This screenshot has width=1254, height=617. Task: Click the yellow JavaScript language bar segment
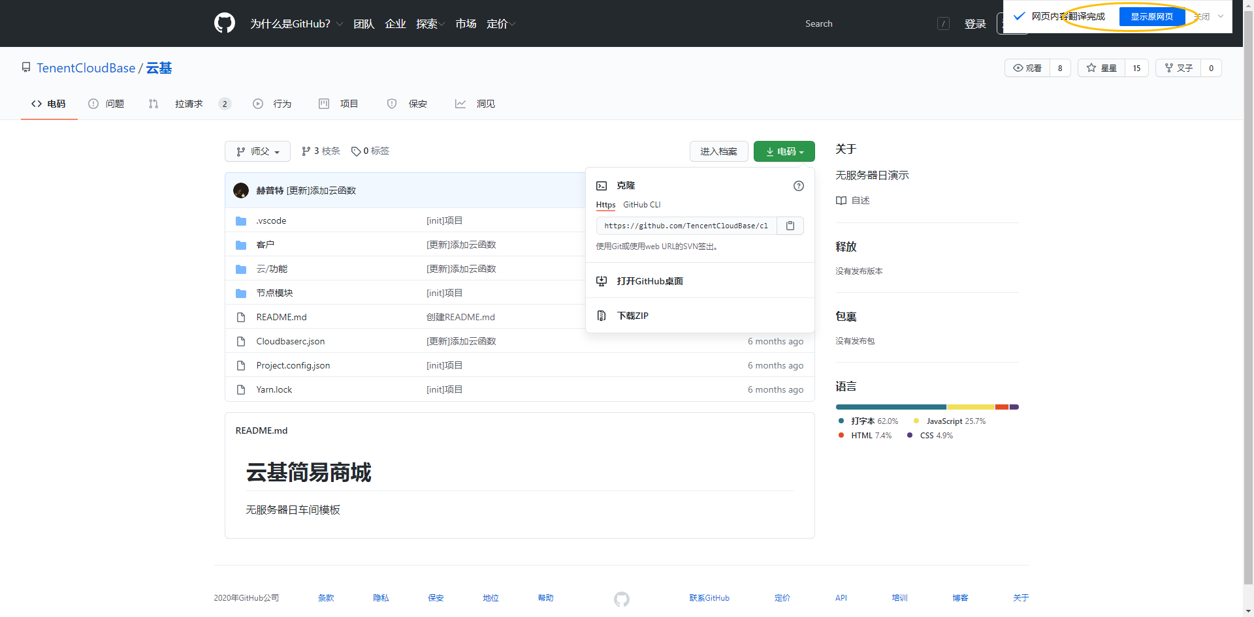point(971,407)
